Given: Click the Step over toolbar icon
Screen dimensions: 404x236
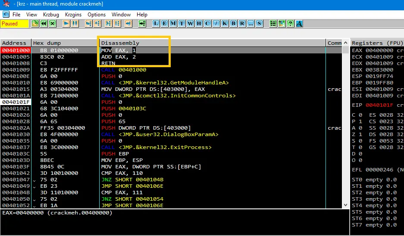Looking at the screenshot, I should pyautogui.click(x=97, y=24).
